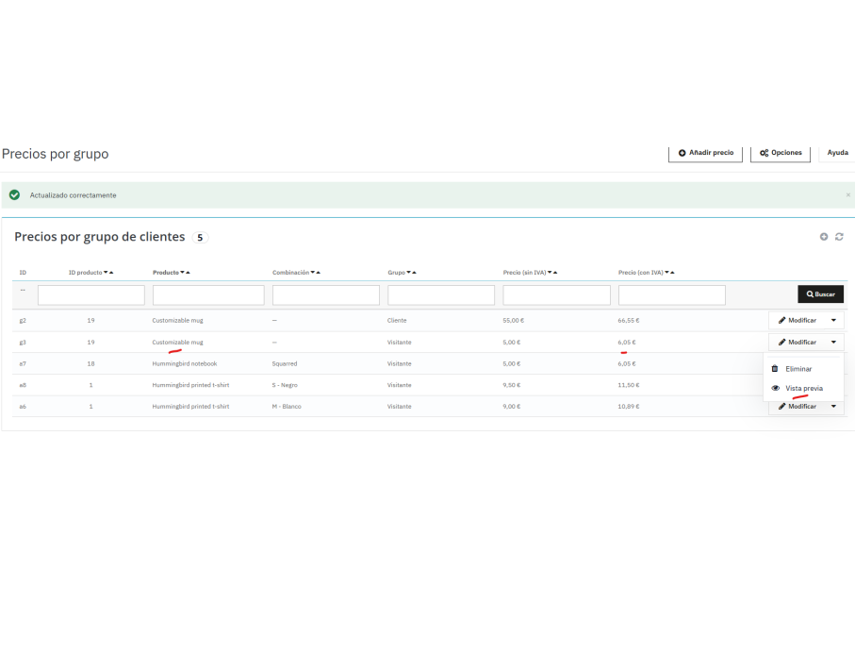Screen dimensions: 855x654
Task: Refresh the price list with reload icon
Action: pyautogui.click(x=839, y=236)
